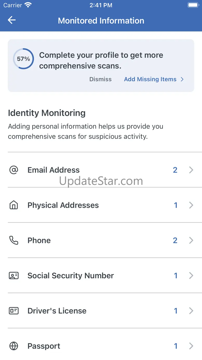
Task: Open Physical Addresses via right chevron
Action: coord(191,205)
